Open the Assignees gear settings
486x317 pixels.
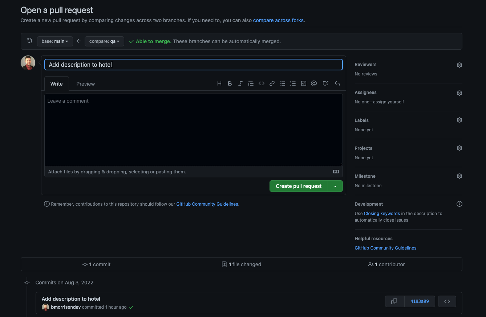click(x=459, y=93)
